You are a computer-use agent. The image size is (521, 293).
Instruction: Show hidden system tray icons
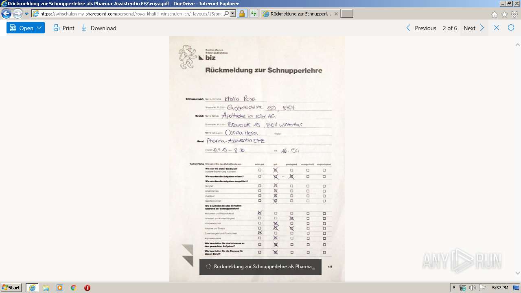454,288
